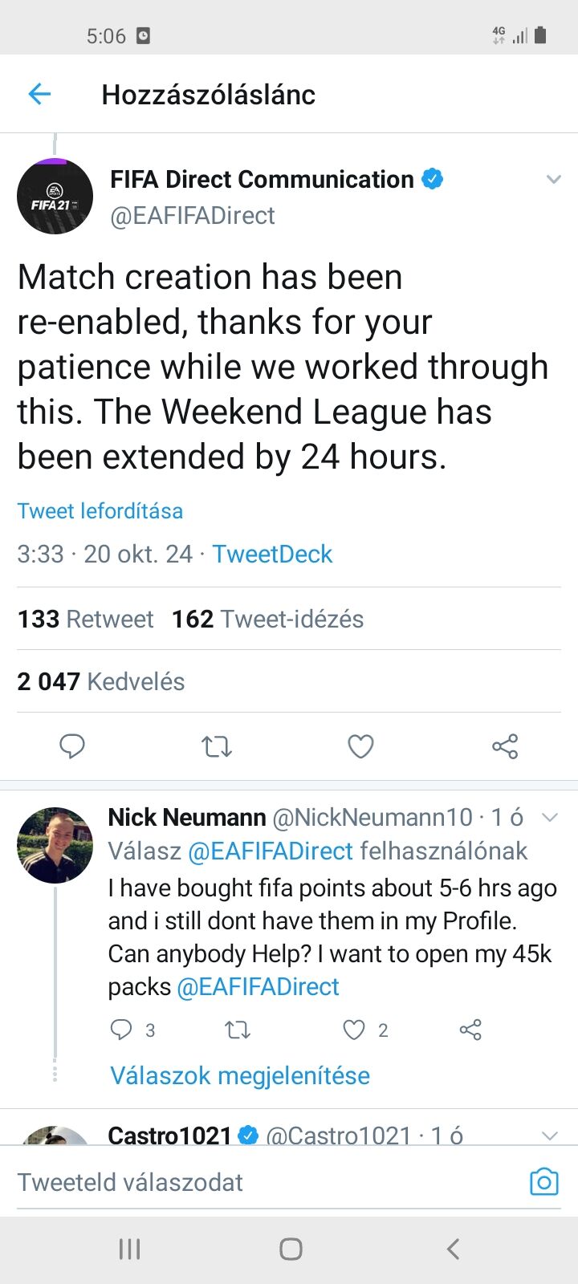Expand options chevron on main tweet
The image size is (578, 1284).
(x=553, y=179)
